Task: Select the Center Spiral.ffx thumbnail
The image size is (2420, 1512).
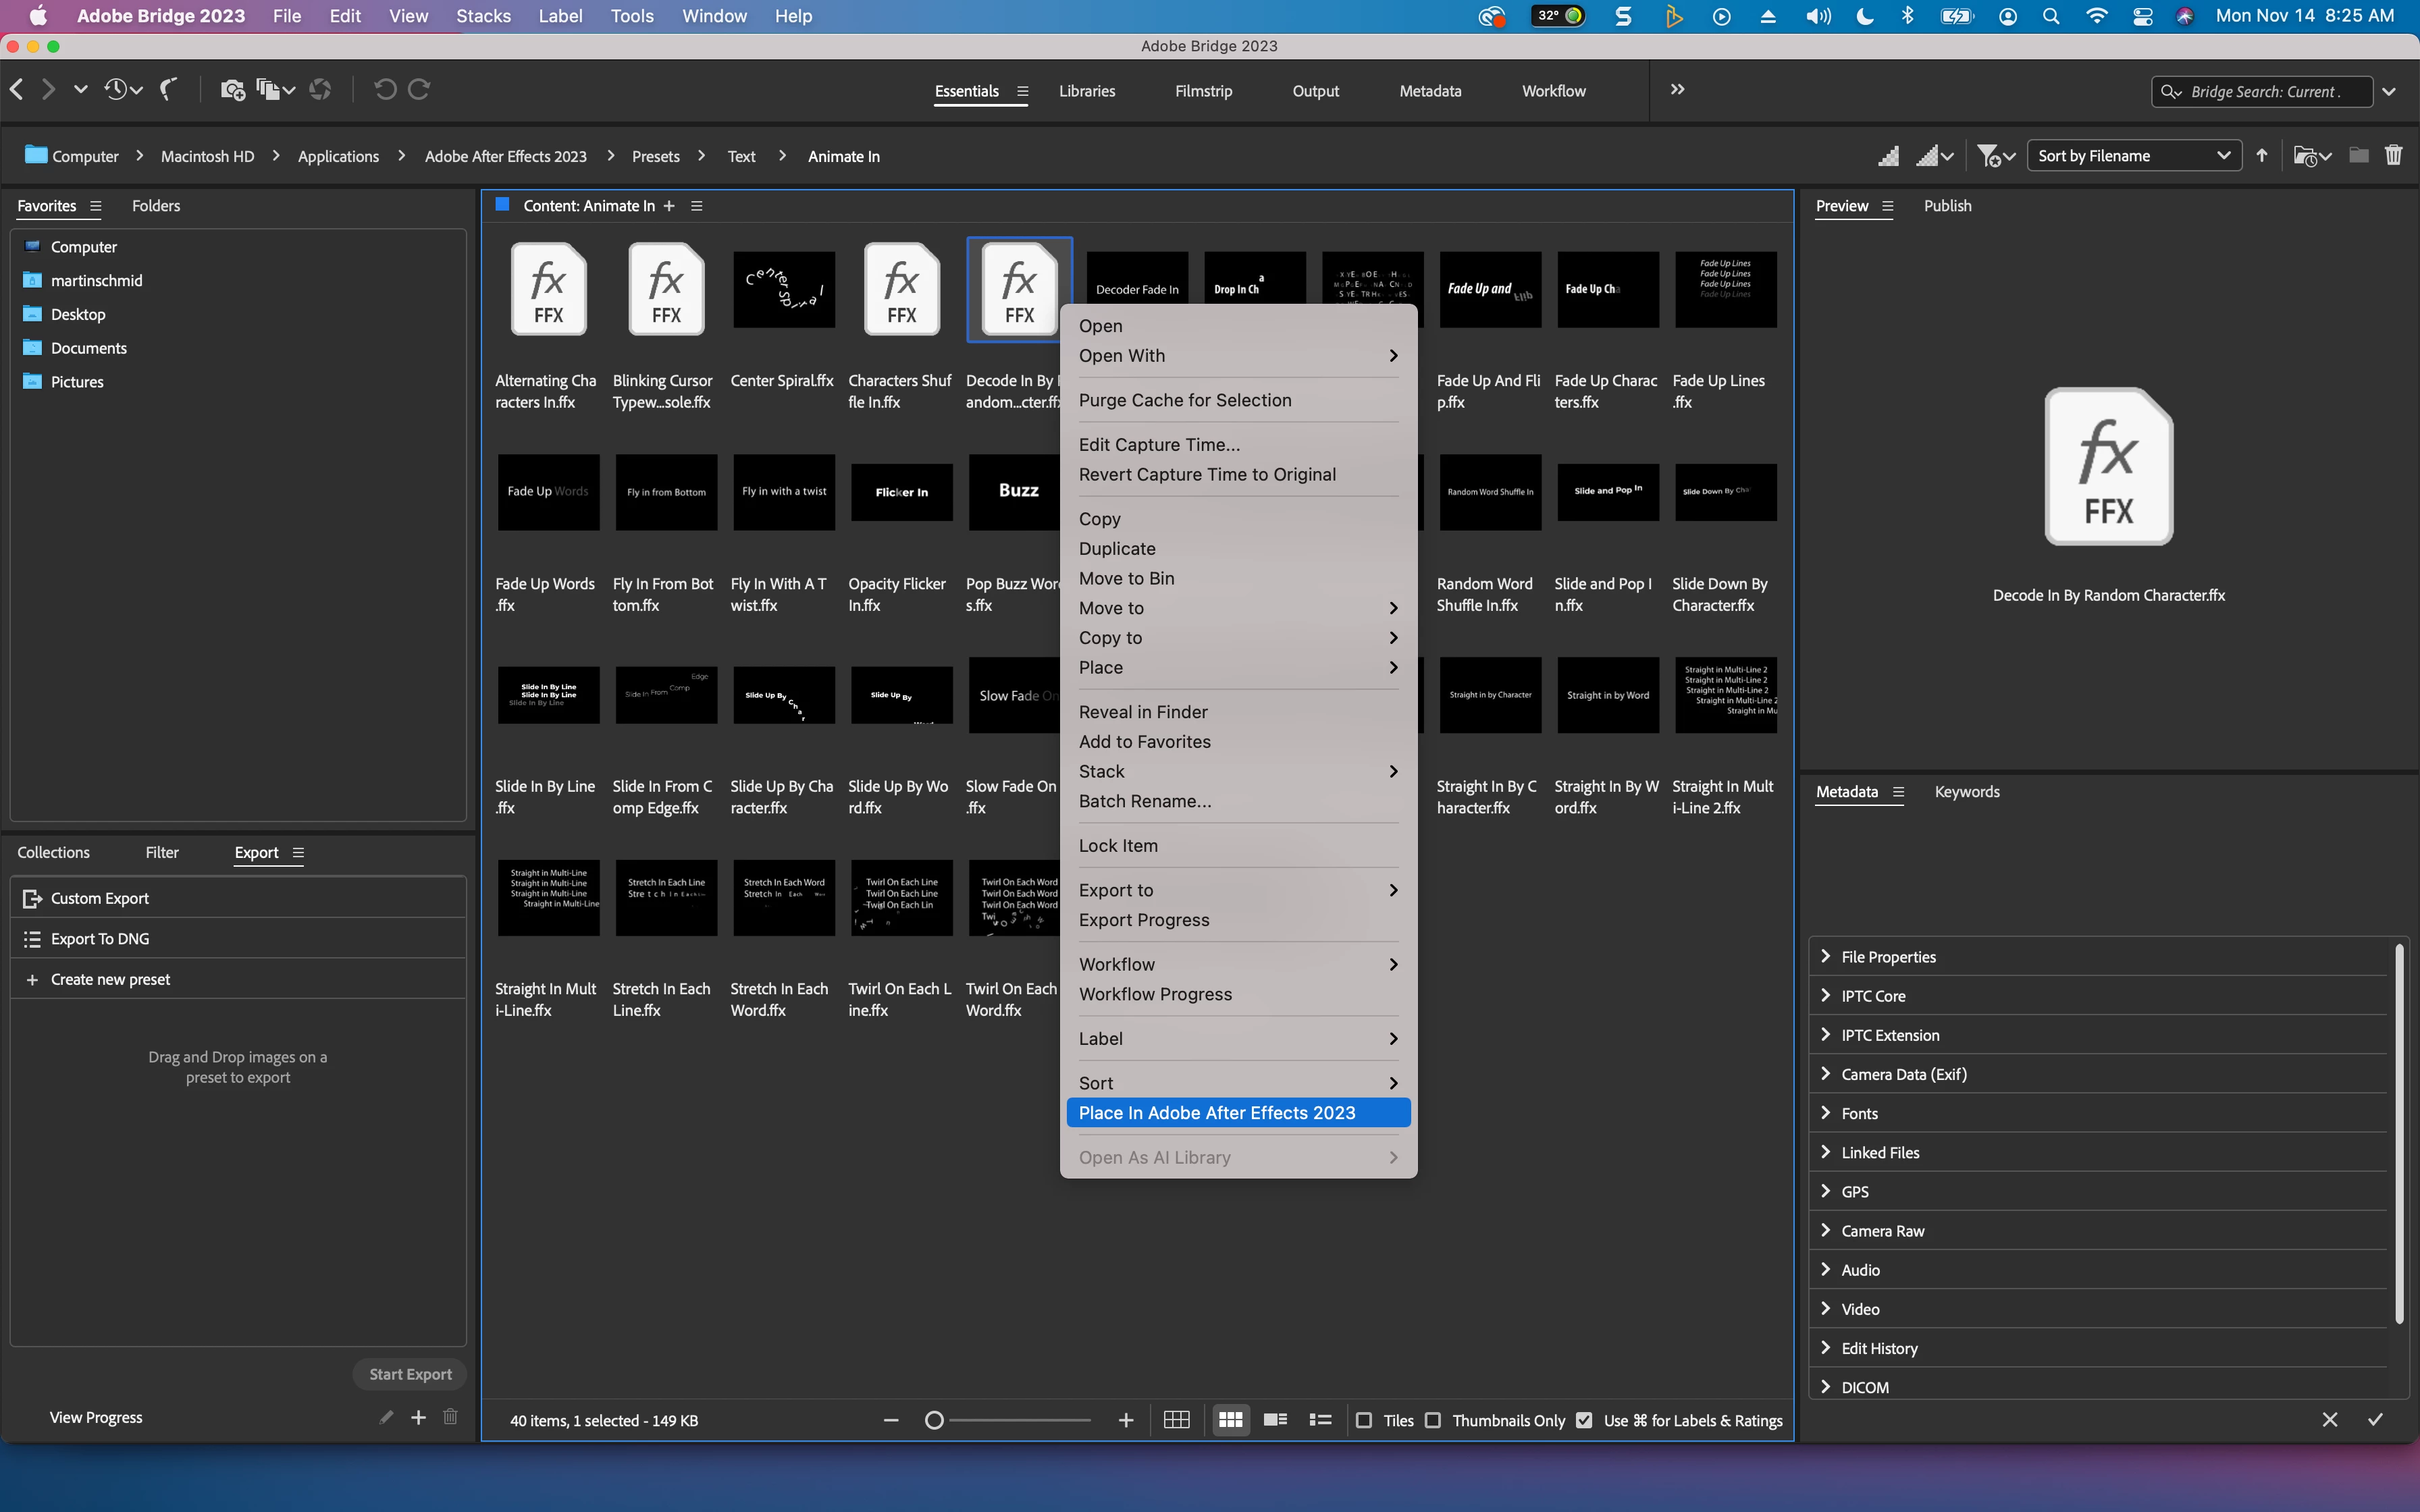Action: (783, 290)
